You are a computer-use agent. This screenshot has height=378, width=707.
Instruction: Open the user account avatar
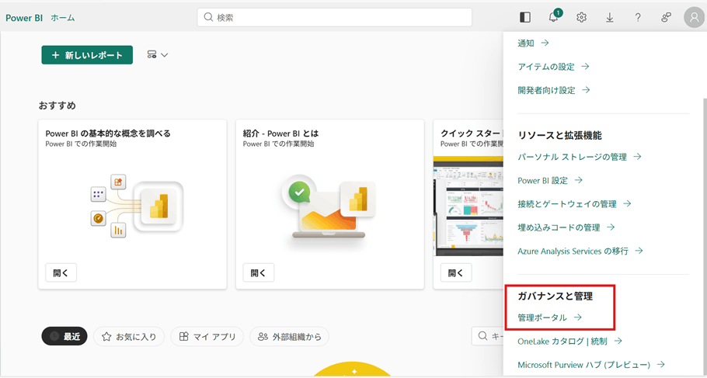693,17
